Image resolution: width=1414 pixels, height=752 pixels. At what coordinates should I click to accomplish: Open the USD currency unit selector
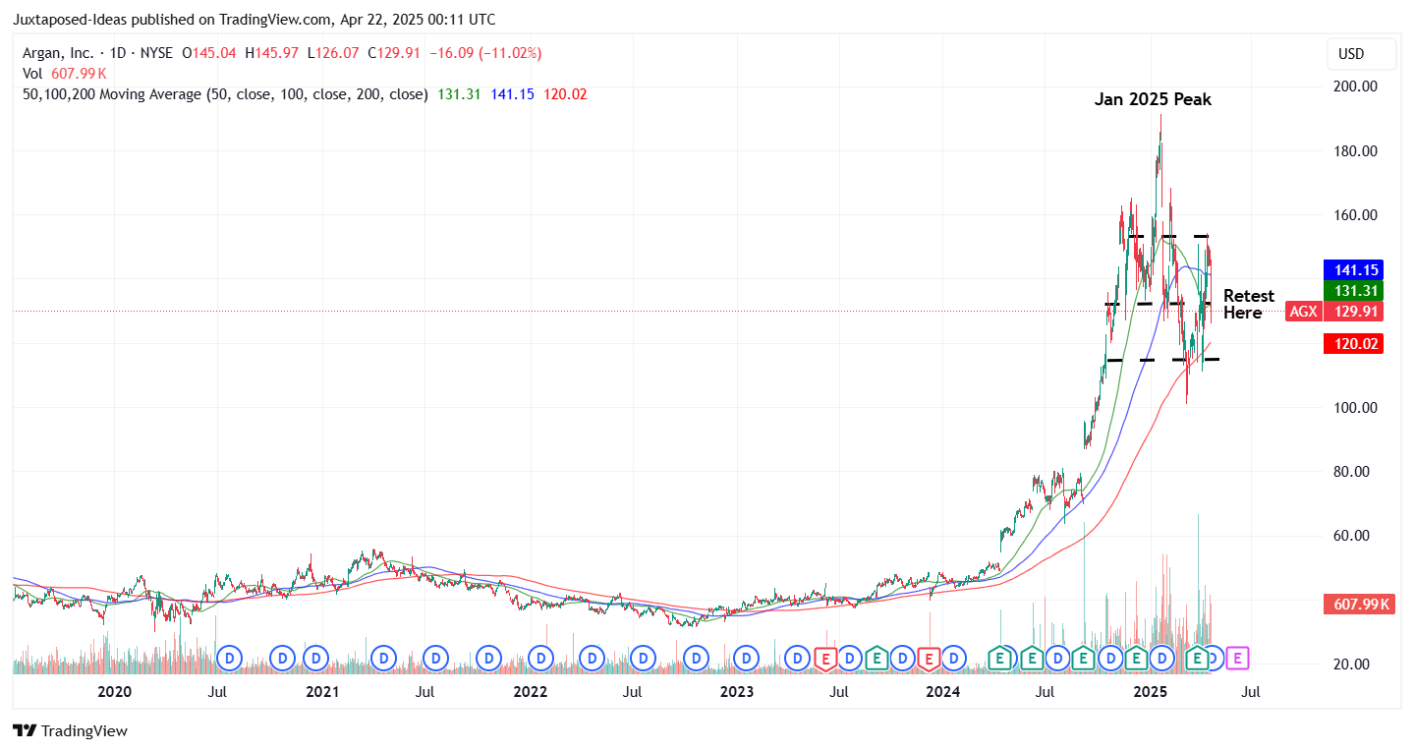[1361, 54]
